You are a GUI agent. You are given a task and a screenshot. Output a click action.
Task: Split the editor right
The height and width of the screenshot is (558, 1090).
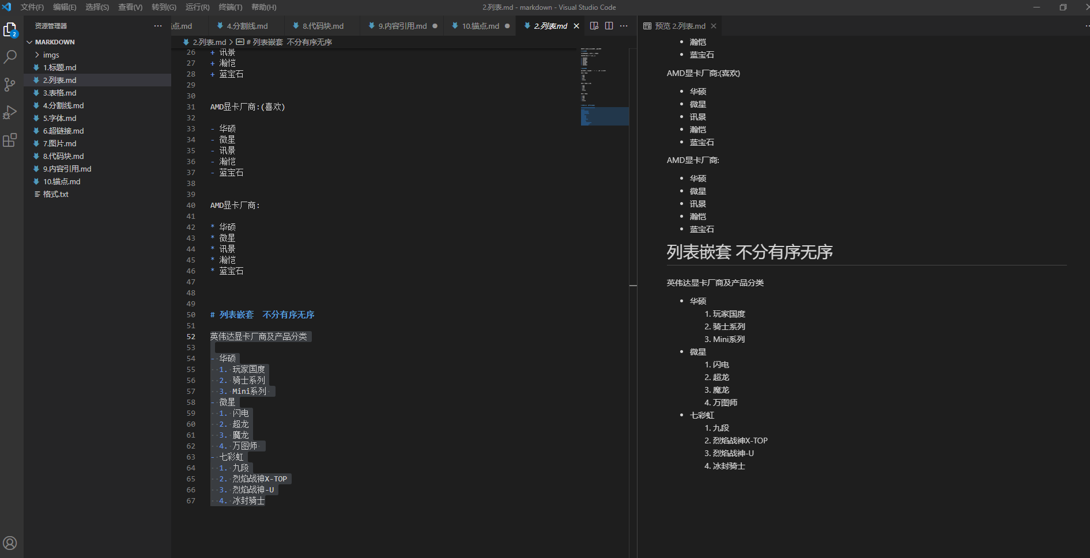pyautogui.click(x=609, y=26)
